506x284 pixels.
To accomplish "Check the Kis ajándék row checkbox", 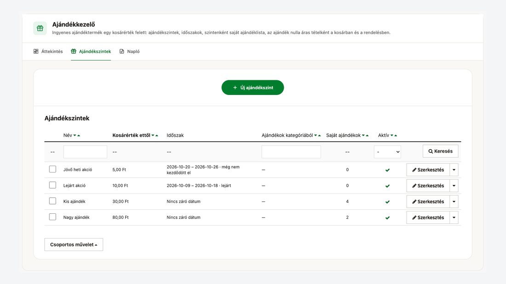I will click(x=52, y=201).
